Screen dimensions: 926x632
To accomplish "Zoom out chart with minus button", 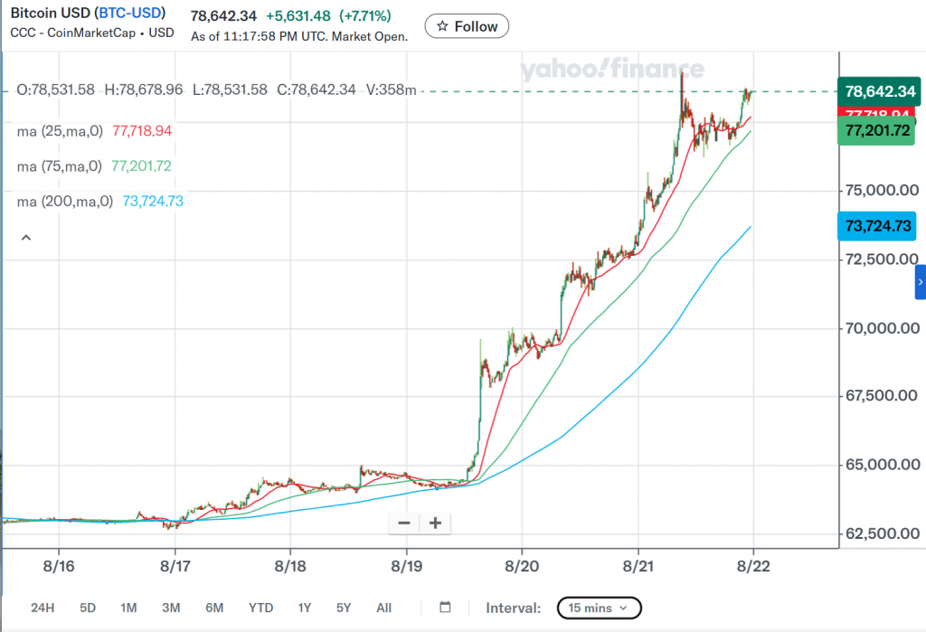I will 404,524.
